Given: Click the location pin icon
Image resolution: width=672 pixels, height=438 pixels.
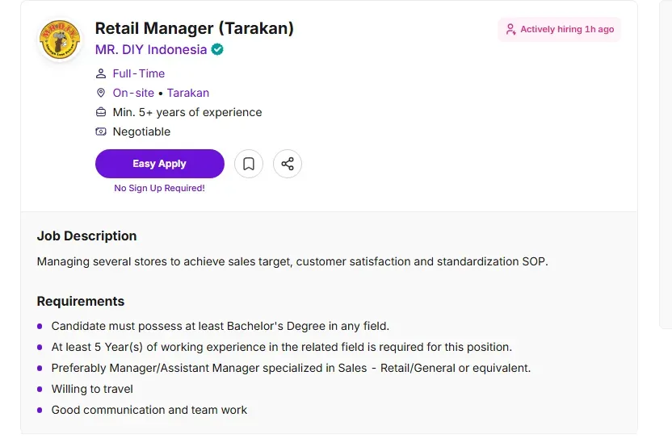Looking at the screenshot, I should pyautogui.click(x=101, y=93).
